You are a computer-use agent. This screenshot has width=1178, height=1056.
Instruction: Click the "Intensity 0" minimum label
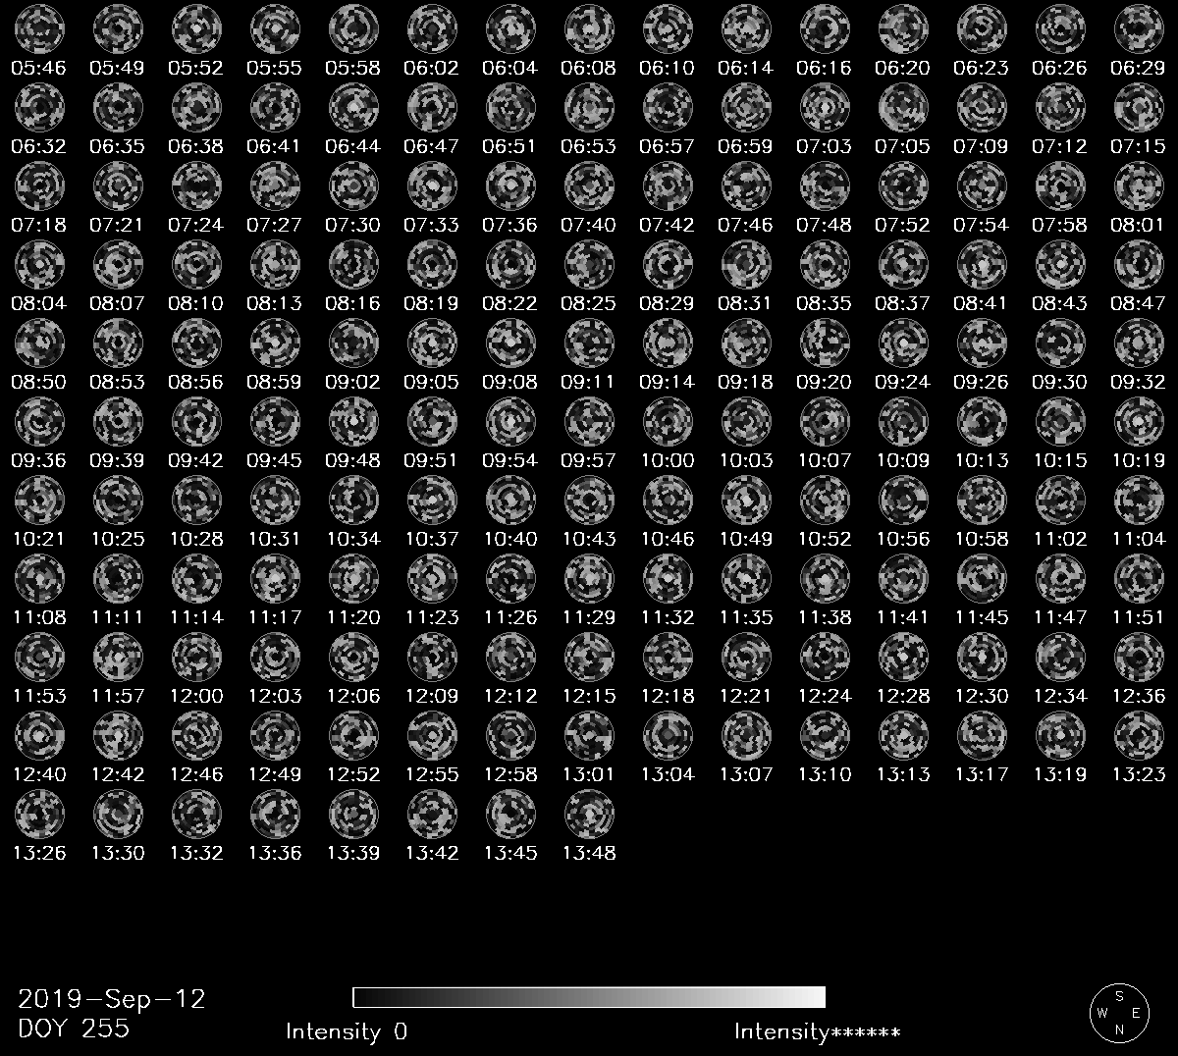pos(346,1031)
